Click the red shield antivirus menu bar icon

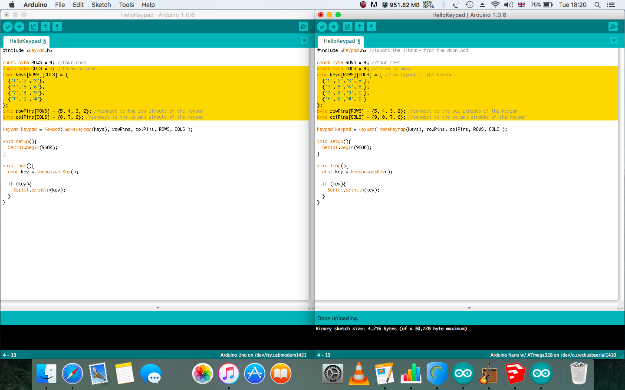click(x=363, y=5)
